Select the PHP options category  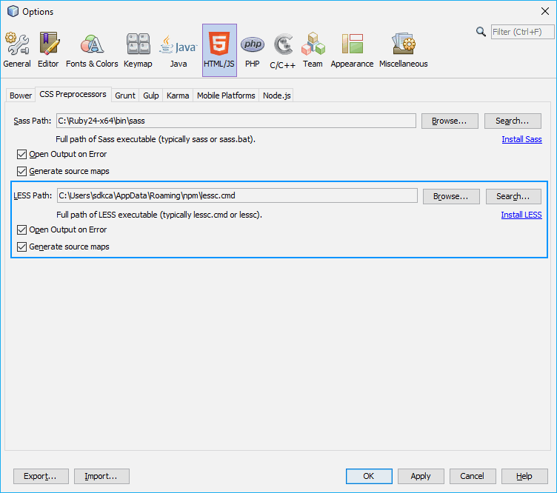pos(253,50)
